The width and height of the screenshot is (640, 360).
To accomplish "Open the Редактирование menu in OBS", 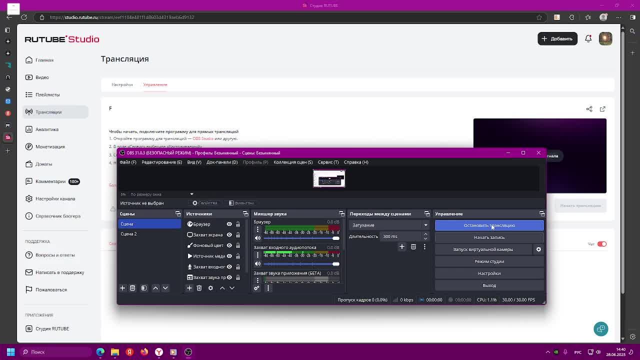I will [x=161, y=162].
